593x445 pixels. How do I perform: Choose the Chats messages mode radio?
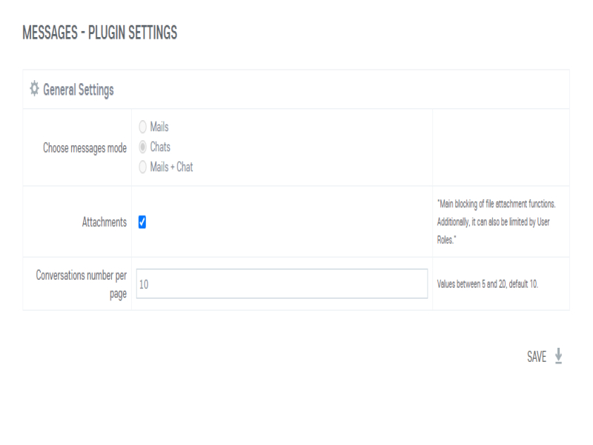[142, 148]
